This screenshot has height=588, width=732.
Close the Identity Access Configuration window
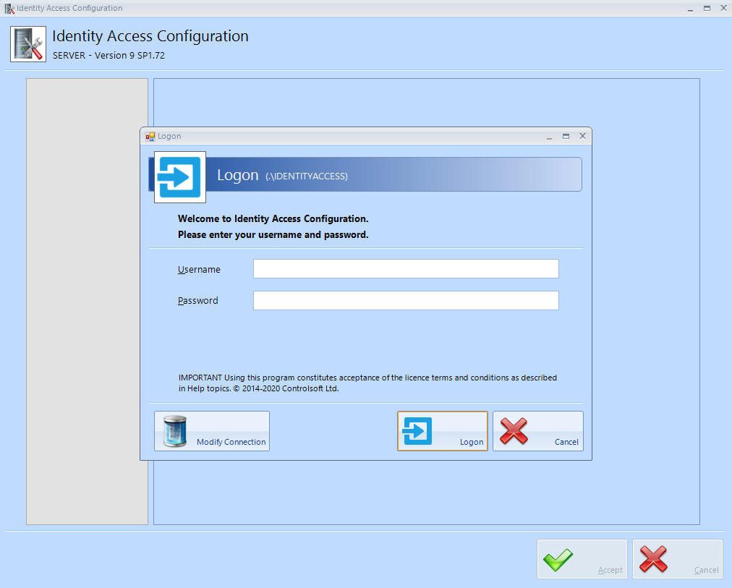(x=723, y=8)
